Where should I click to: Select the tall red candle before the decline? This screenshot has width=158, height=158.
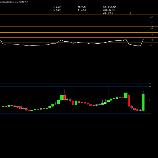point(129,101)
